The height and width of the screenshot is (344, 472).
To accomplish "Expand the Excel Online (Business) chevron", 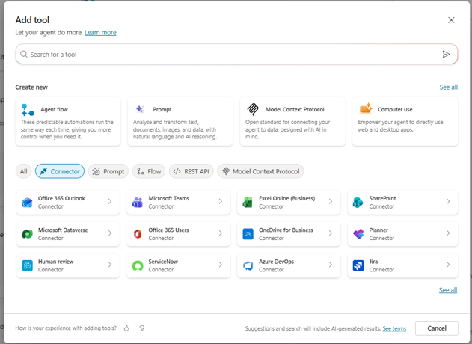I will click(331, 202).
